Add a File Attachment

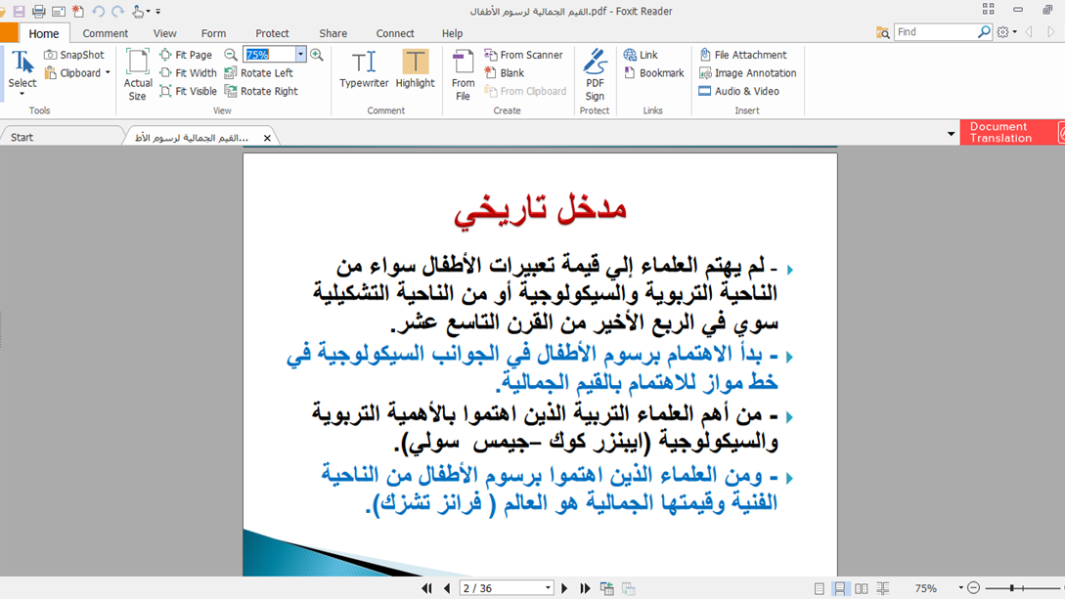(x=742, y=55)
